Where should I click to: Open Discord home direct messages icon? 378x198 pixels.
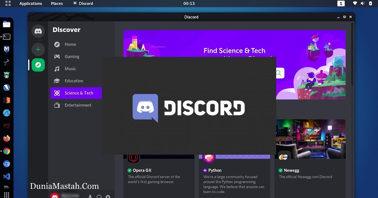(38, 31)
